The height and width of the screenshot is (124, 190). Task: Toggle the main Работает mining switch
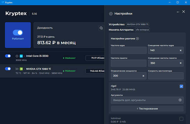click(x=18, y=33)
